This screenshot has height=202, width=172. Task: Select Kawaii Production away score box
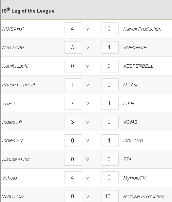tap(110, 29)
